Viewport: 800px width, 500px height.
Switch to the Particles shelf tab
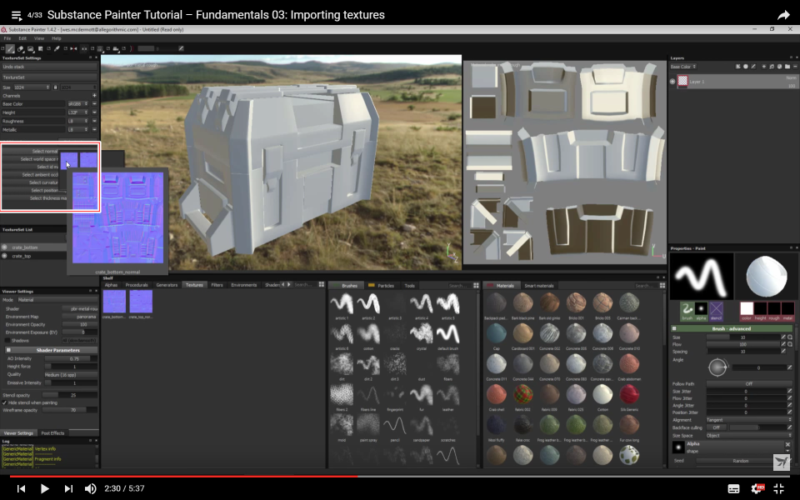[382, 286]
